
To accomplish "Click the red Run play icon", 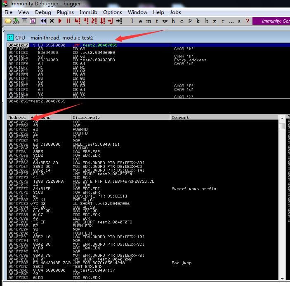I will coord(60,21).
